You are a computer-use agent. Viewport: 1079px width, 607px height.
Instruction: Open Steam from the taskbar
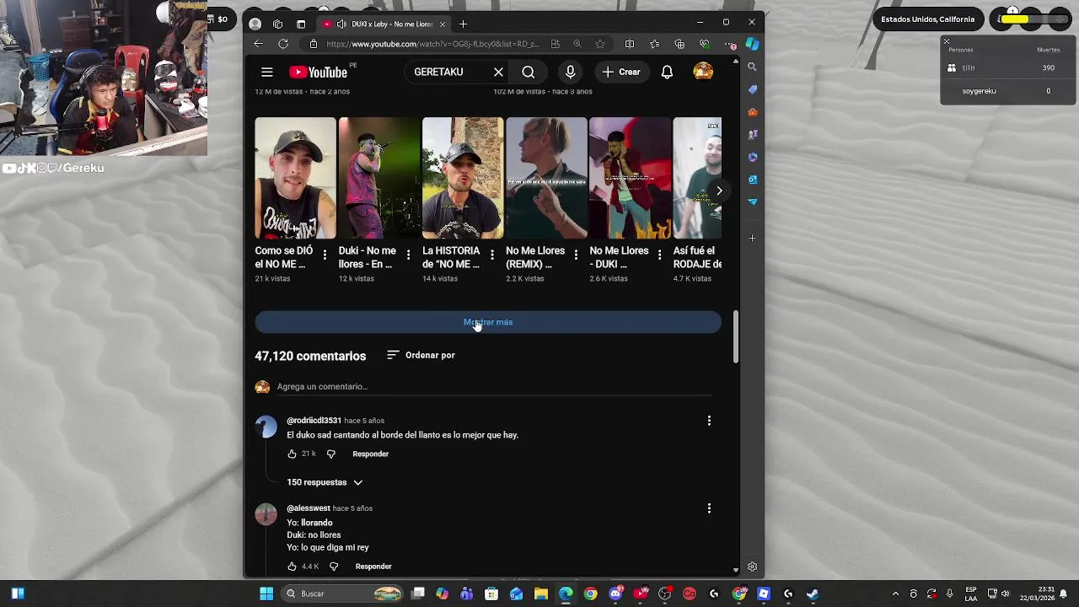pyautogui.click(x=813, y=594)
